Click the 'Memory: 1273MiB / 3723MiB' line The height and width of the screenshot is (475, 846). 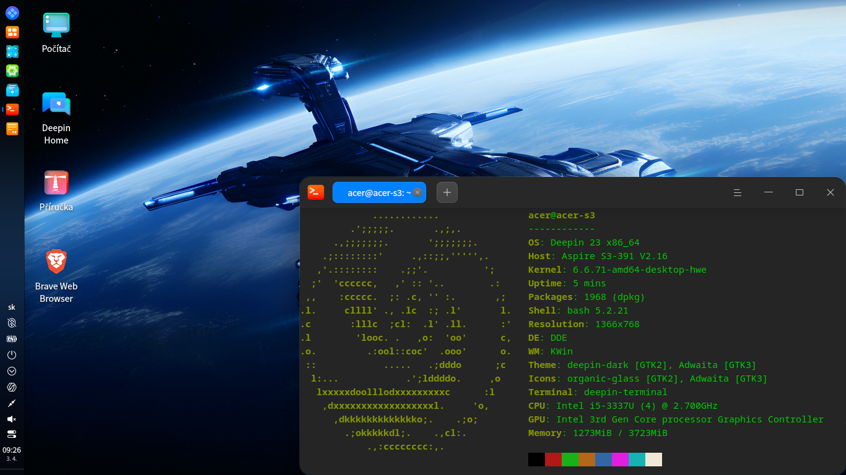(598, 433)
